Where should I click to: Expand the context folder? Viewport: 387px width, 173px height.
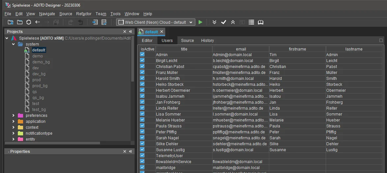pos(14,127)
